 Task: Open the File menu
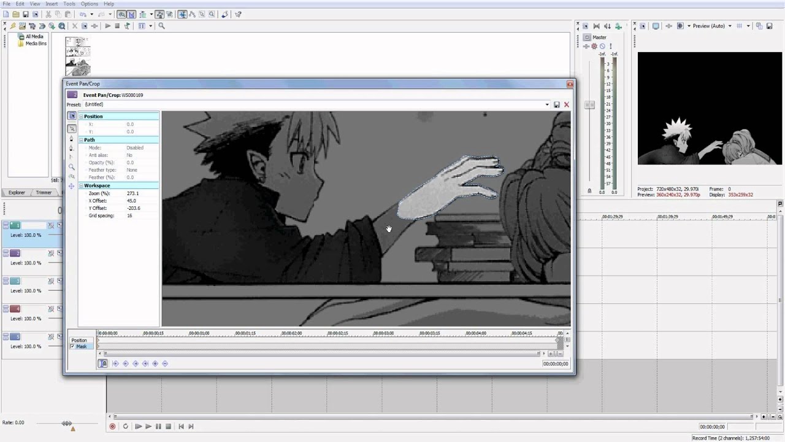[7, 4]
